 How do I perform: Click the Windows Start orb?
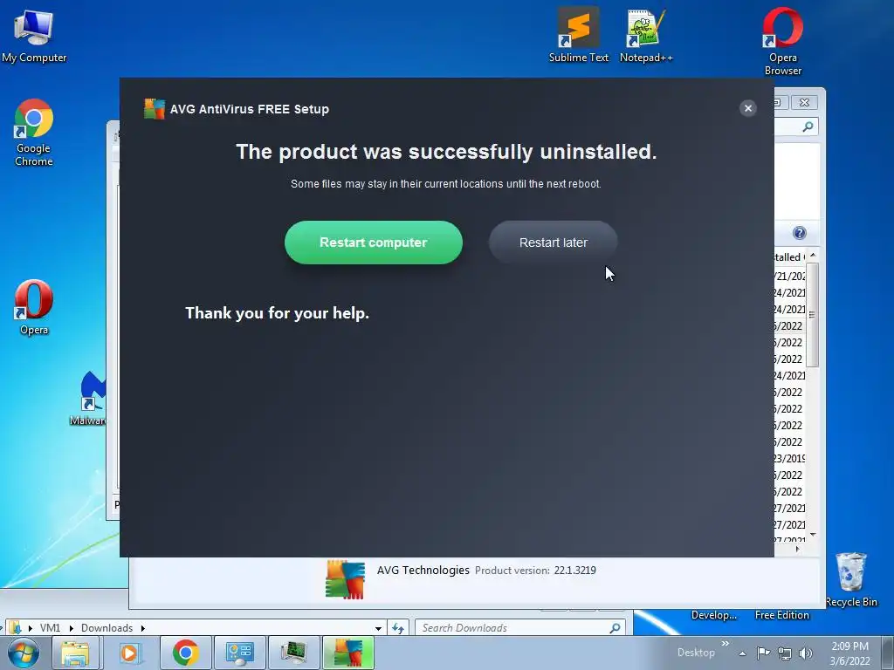[x=24, y=653]
